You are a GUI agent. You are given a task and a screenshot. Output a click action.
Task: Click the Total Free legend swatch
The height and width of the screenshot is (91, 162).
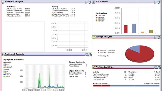99,52
